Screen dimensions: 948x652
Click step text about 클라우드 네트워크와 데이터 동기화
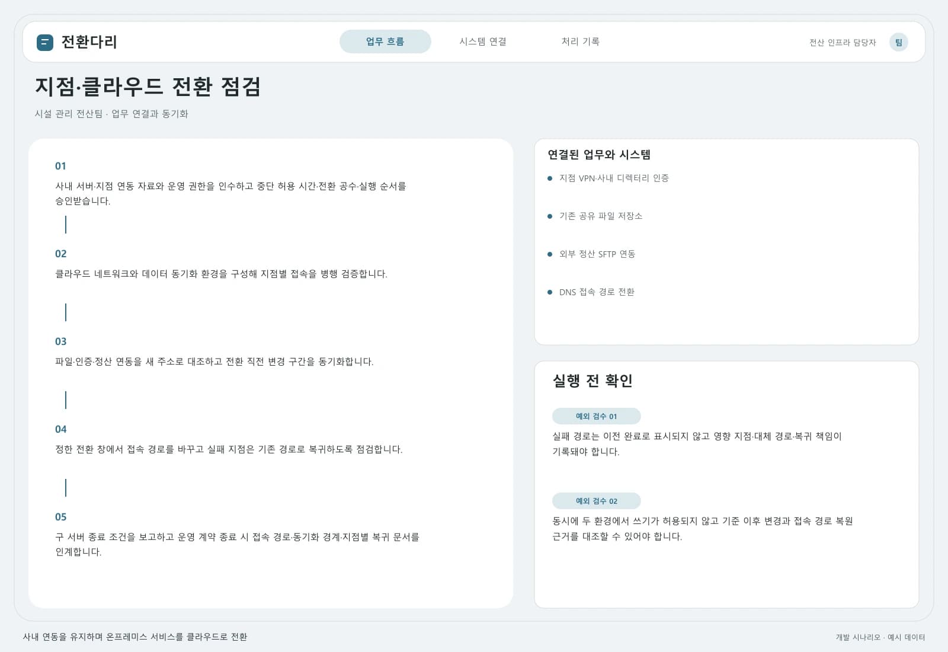(x=221, y=274)
